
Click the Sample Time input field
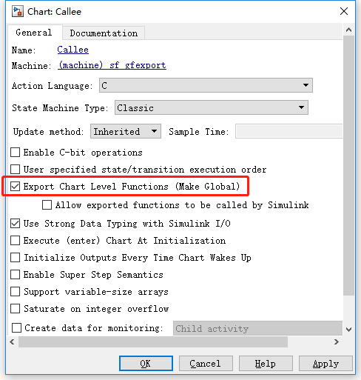(x=289, y=131)
